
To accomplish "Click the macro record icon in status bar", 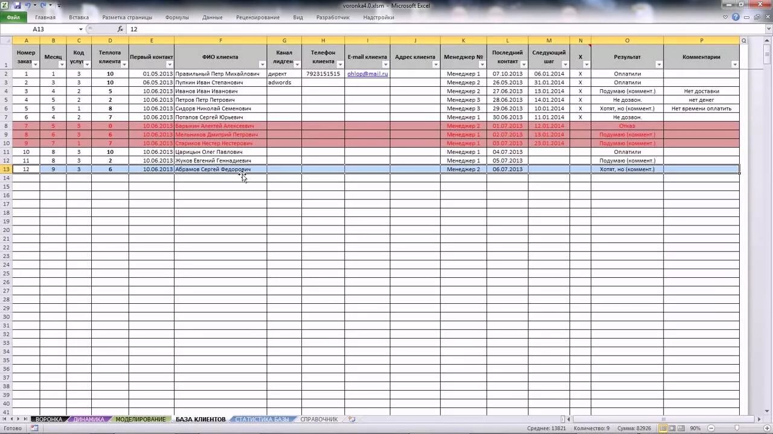I will pyautogui.click(x=34, y=428).
